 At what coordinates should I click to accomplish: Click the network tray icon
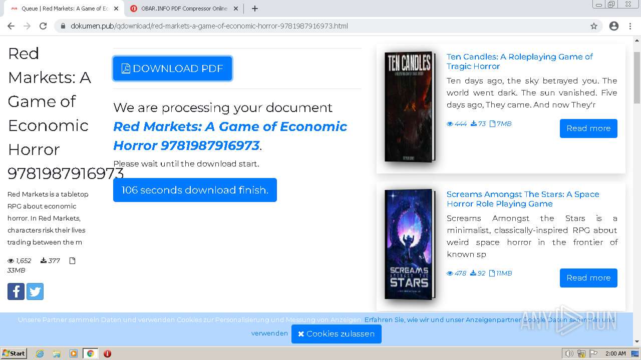[581, 353]
